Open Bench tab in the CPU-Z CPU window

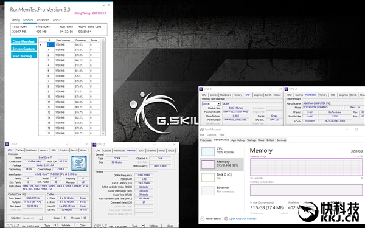point(74,150)
